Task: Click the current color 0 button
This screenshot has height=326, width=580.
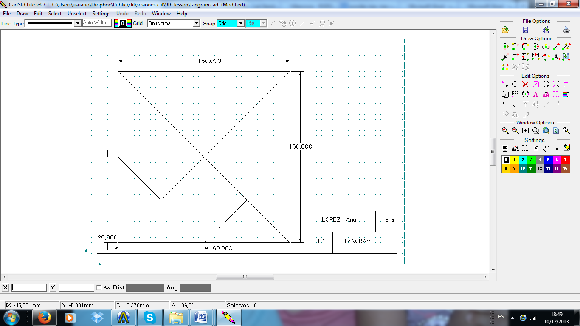Action: tap(123, 23)
